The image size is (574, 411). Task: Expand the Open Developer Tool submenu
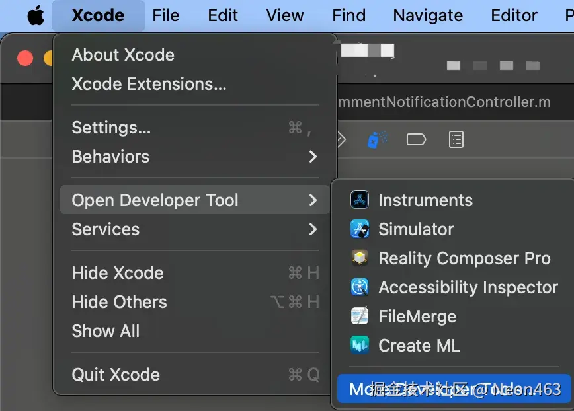tap(194, 200)
